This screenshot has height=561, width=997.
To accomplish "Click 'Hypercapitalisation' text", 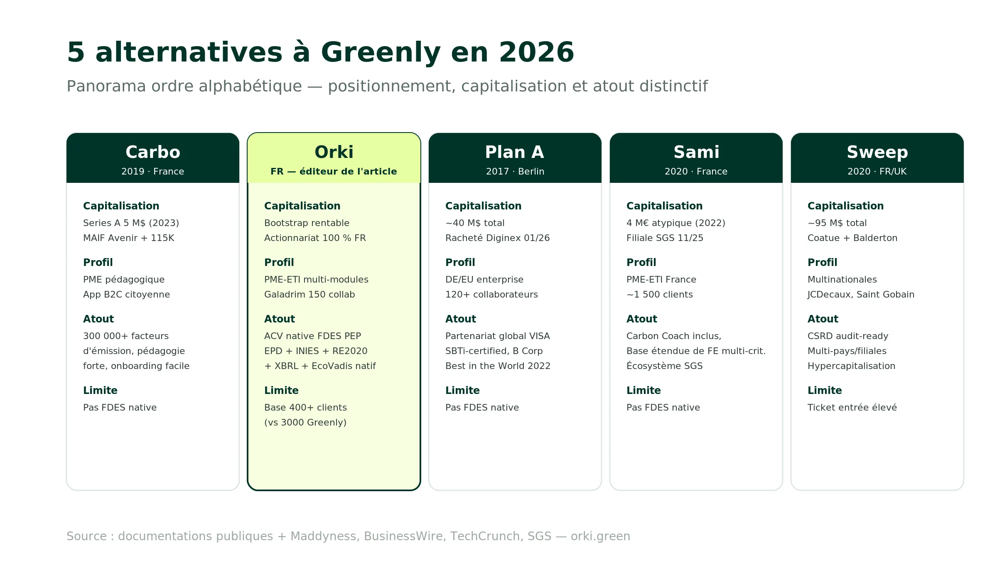I will (x=852, y=366).
